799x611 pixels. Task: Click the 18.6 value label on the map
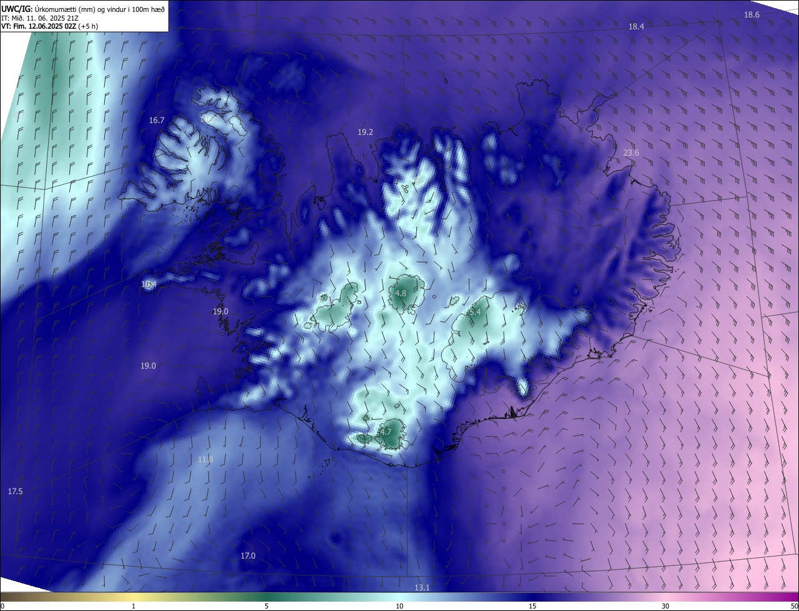[x=752, y=14]
